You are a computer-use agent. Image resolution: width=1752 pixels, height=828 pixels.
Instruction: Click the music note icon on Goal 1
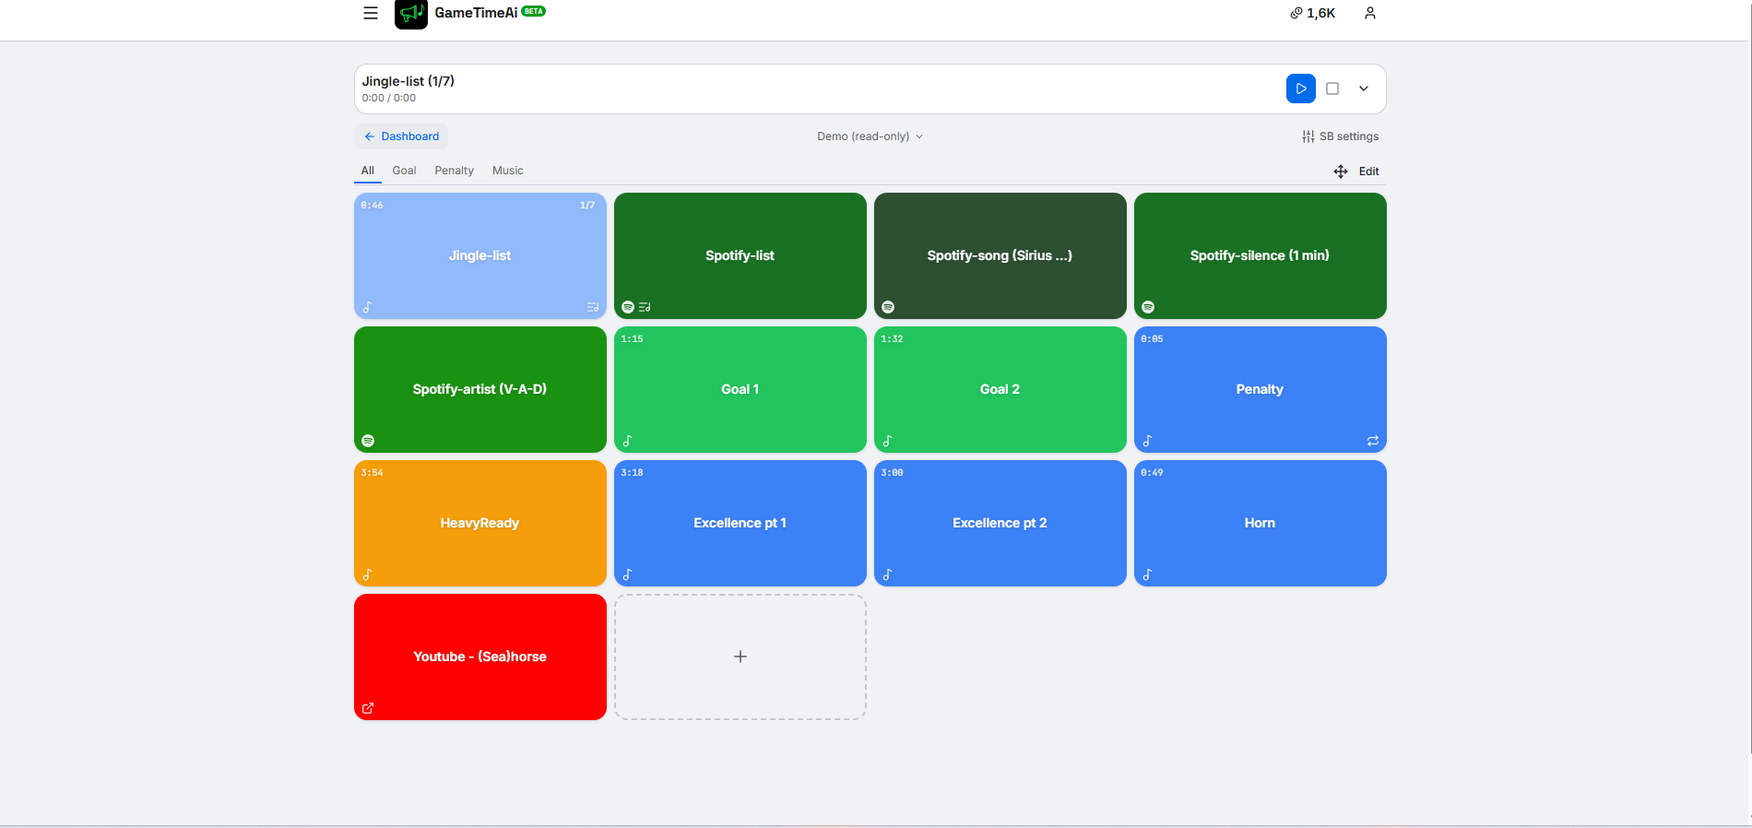click(627, 441)
